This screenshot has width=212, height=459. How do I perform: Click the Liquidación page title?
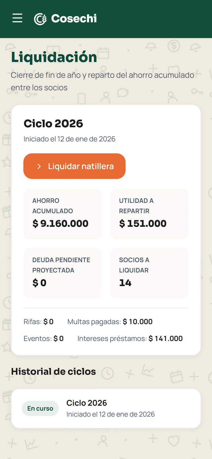pyautogui.click(x=54, y=57)
